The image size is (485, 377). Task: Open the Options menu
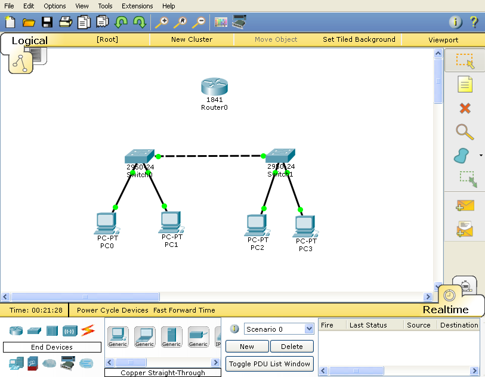54,6
